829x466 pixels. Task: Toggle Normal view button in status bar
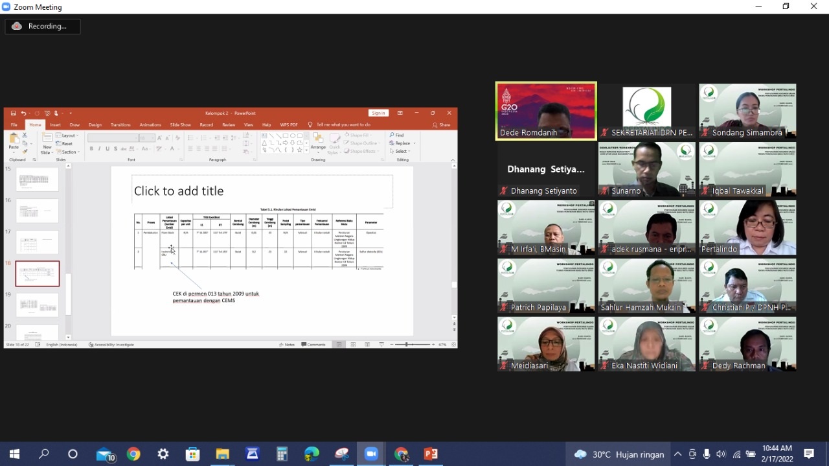pos(339,345)
